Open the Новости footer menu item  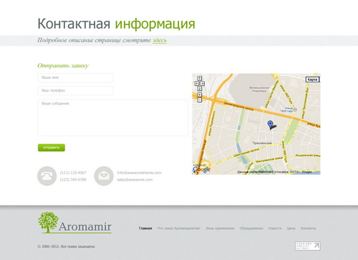(x=275, y=228)
